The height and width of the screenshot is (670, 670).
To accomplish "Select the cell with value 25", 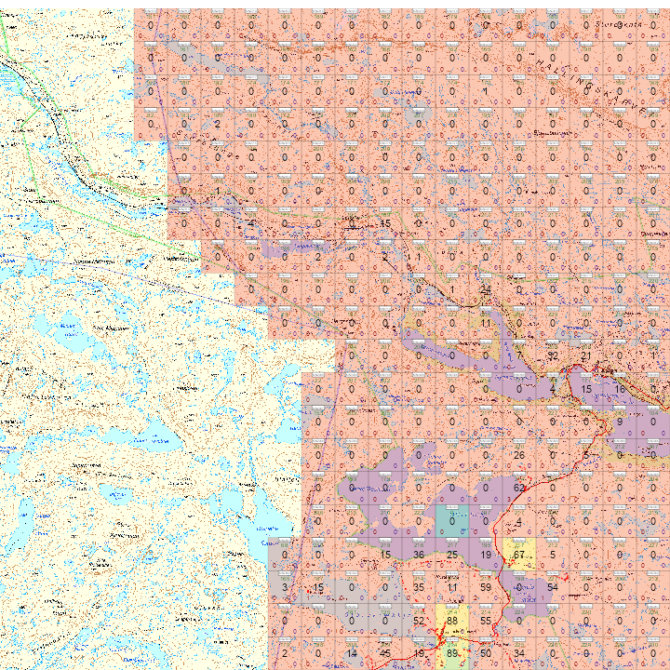I will pos(452,555).
